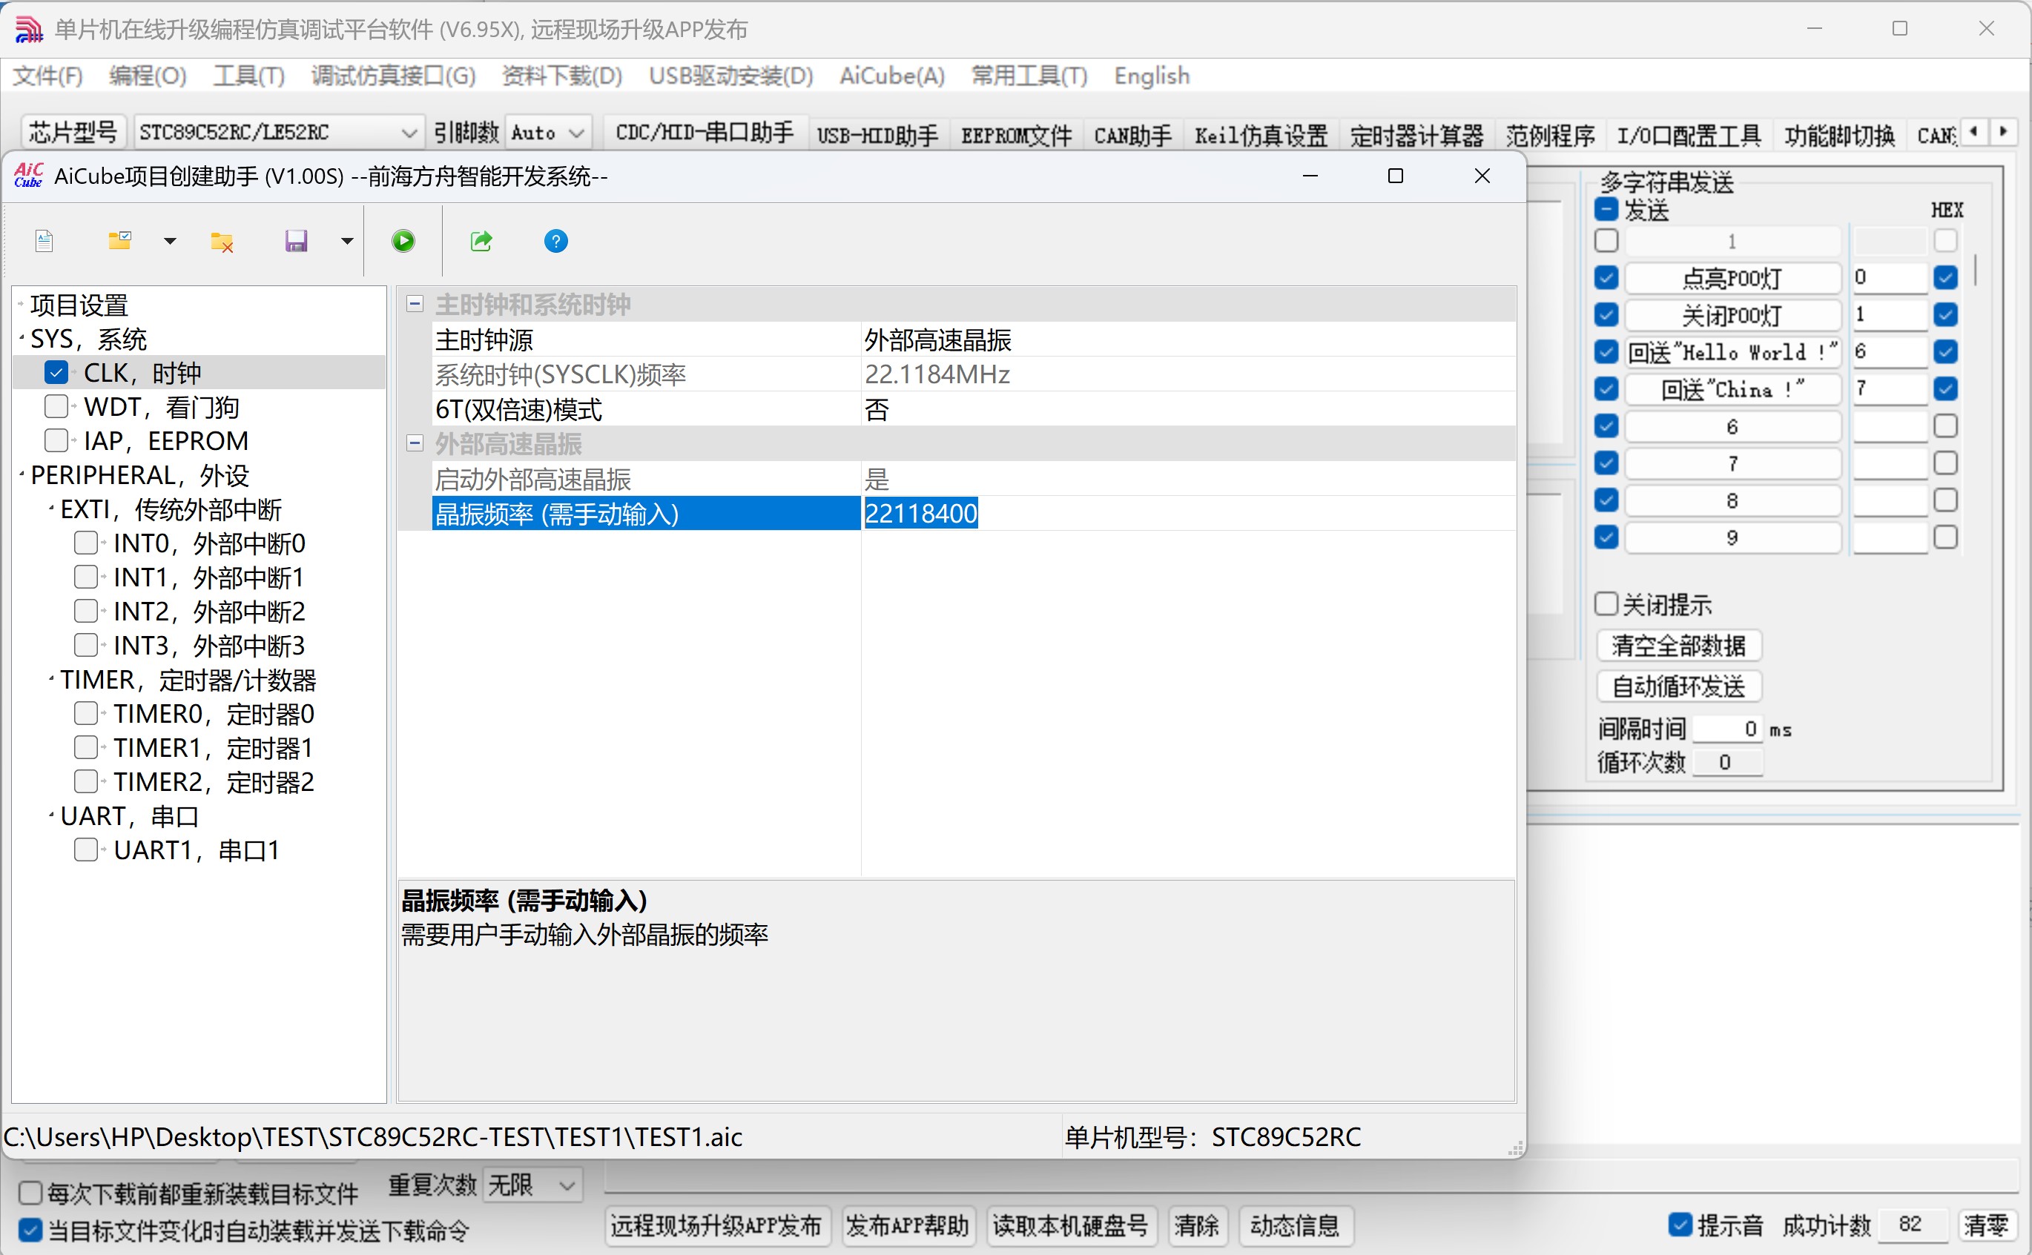Toggle the 发送 master checkbox
The image size is (2032, 1255).
click(1607, 209)
